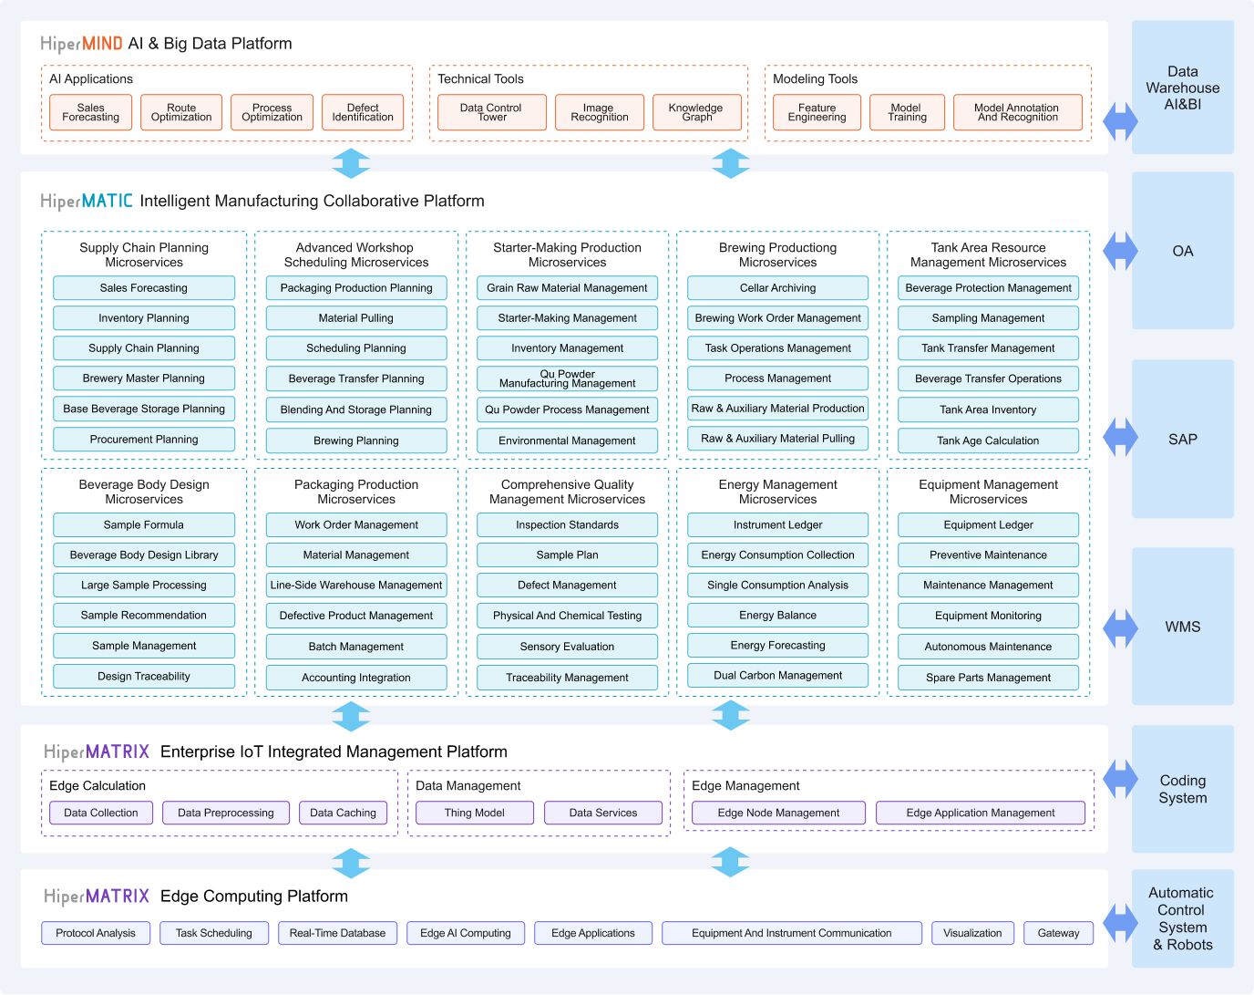Select Inventory Planning
This screenshot has height=995, width=1254.
144,318
